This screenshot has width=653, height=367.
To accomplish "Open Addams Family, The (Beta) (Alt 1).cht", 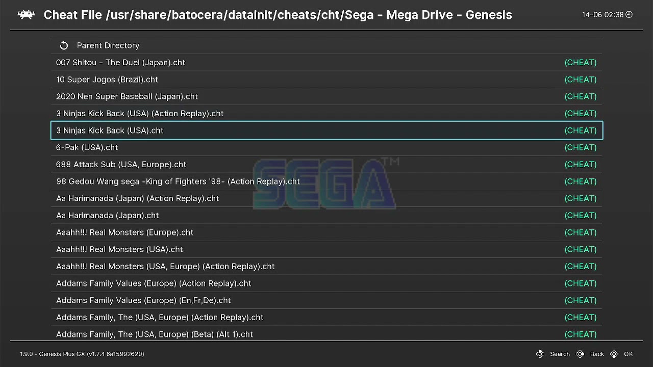I will pyautogui.click(x=326, y=333).
